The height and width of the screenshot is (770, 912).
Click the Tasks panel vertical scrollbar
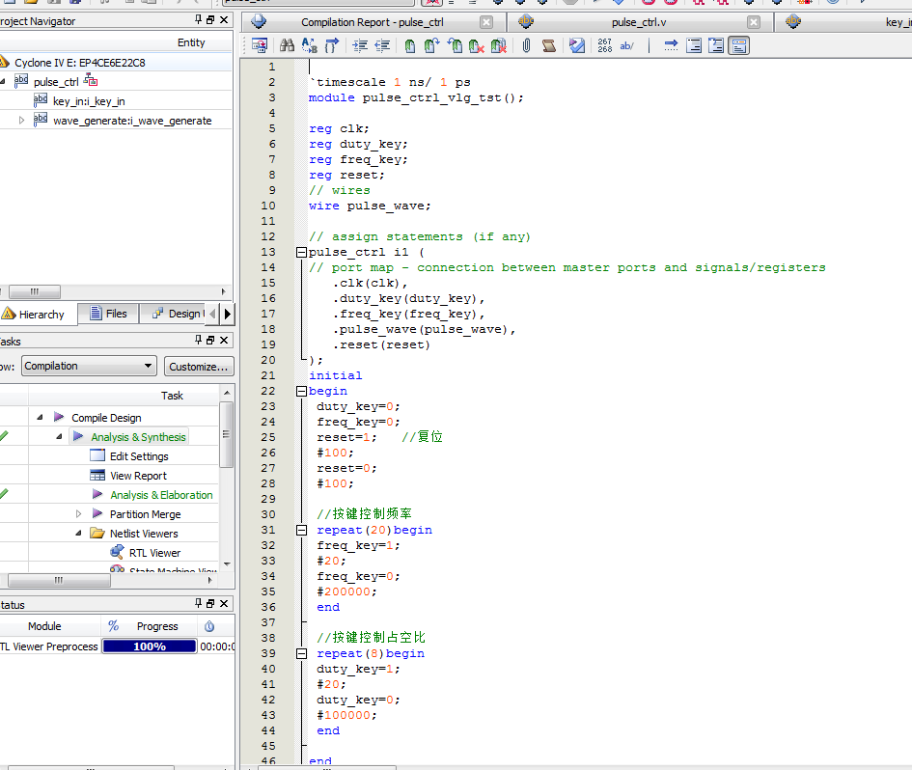[227, 434]
